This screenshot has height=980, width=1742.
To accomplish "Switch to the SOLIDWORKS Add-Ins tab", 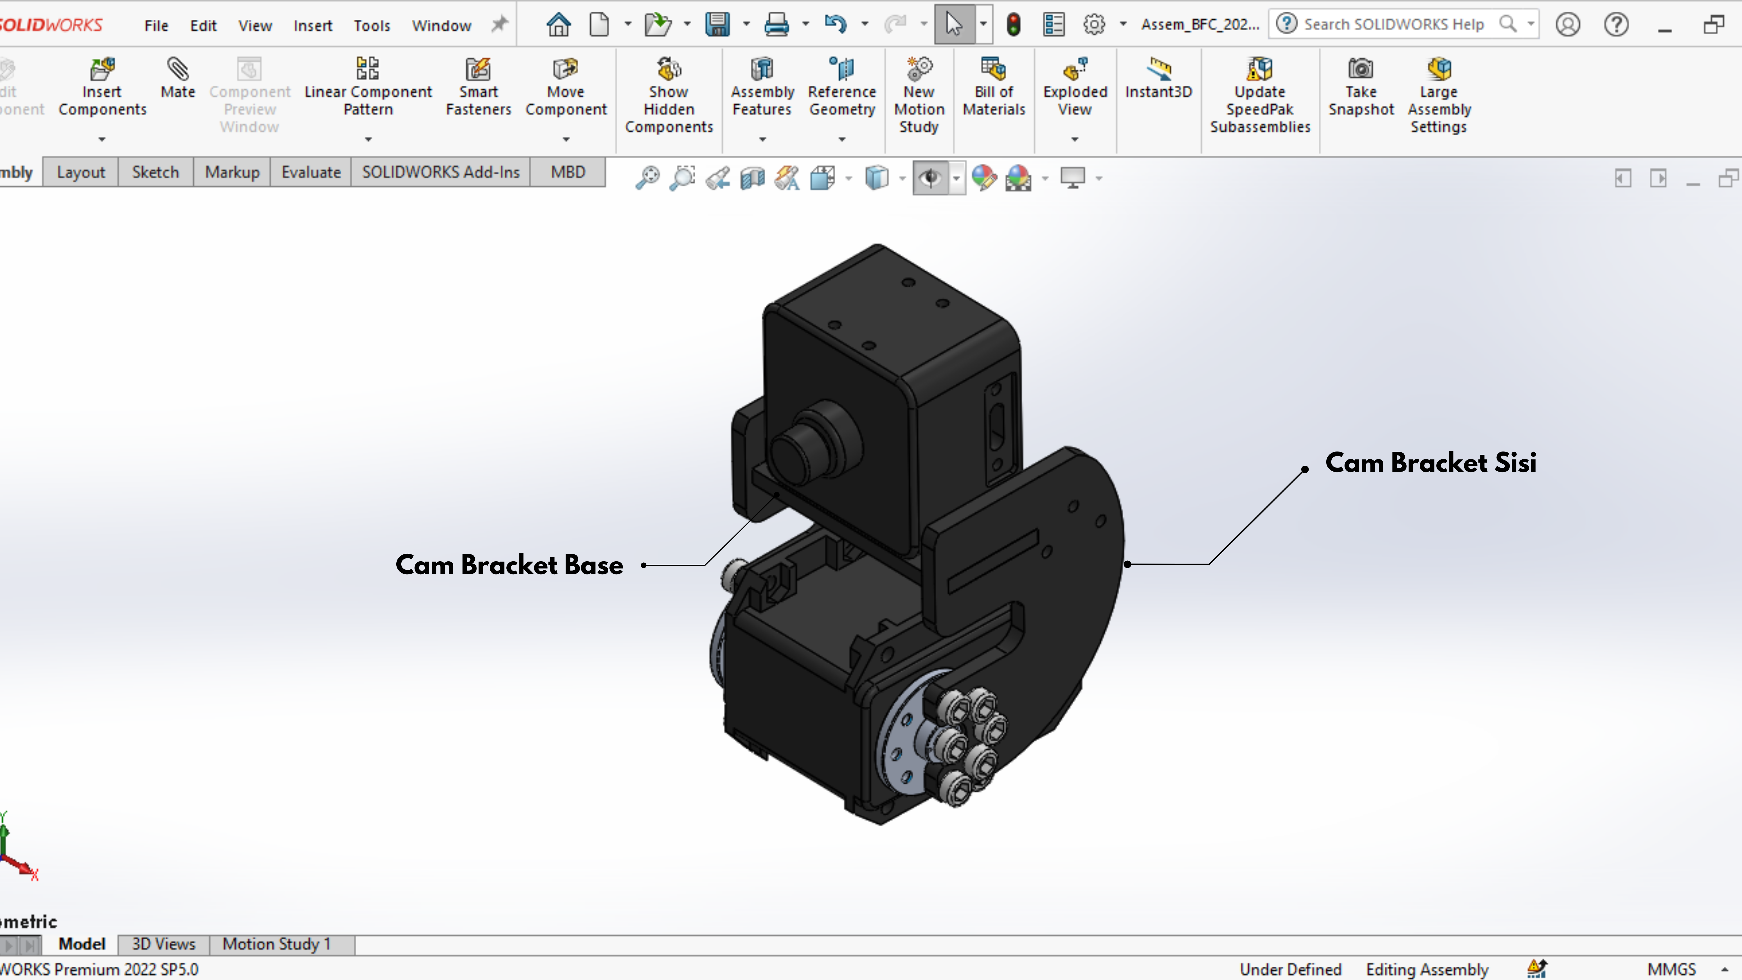I will point(441,172).
